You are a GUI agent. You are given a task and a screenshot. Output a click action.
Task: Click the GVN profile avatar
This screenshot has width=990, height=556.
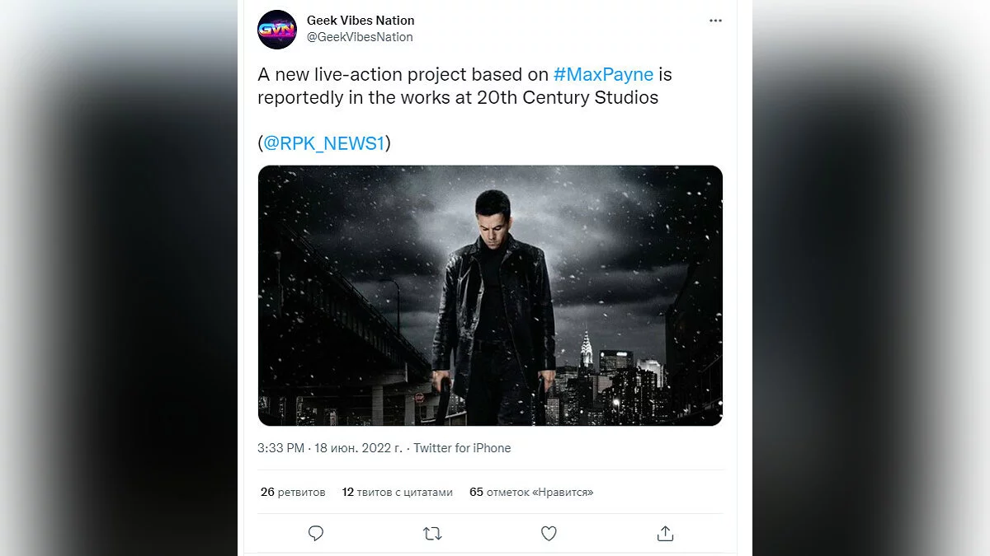pos(276,30)
